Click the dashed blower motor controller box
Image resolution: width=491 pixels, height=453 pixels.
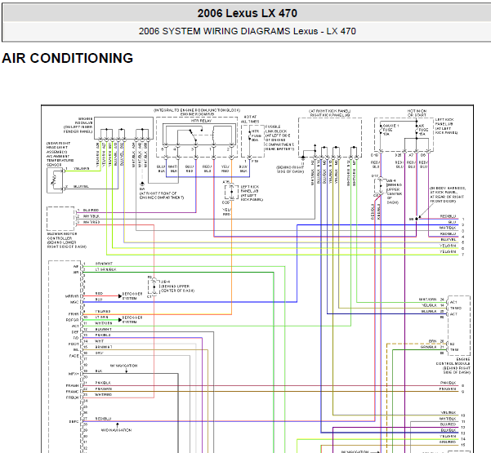(x=60, y=219)
